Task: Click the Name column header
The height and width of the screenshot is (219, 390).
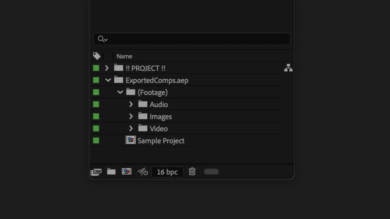Action: 124,56
